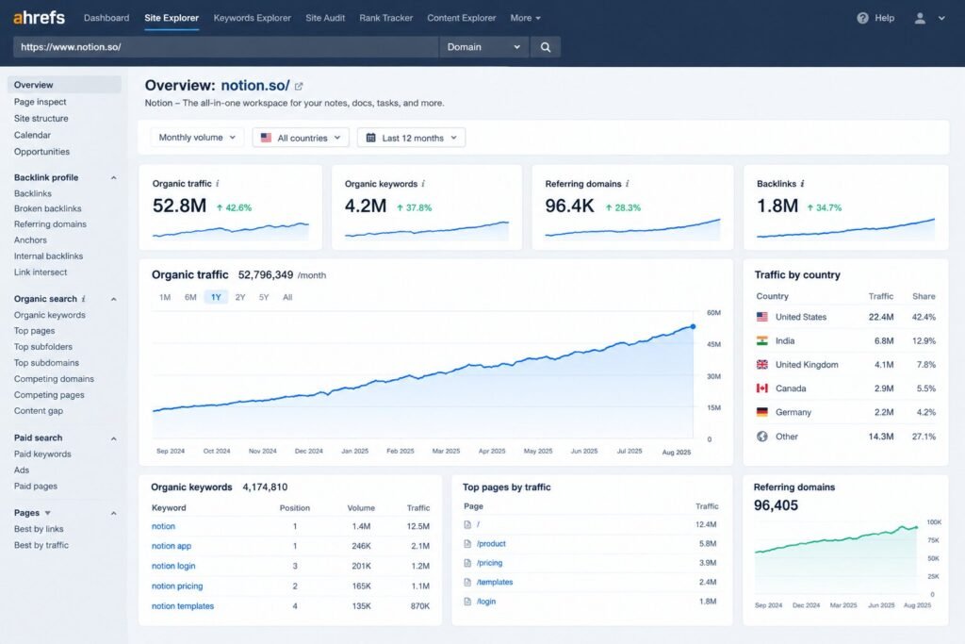Open the Monthly volume dropdown
Screen dimensions: 965x644
point(197,138)
